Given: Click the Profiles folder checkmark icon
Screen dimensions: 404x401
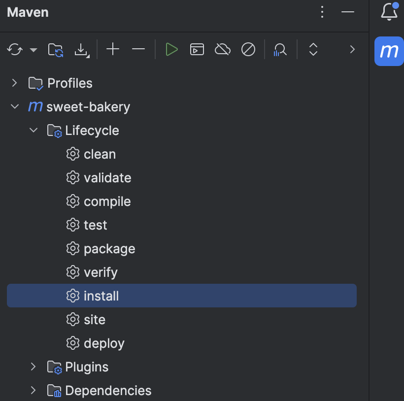Looking at the screenshot, I should (35, 84).
